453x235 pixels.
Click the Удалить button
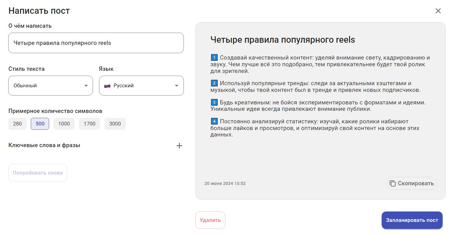click(210, 220)
